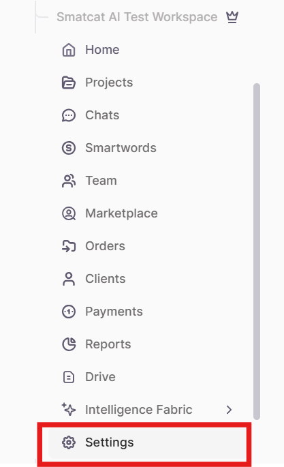Click the Orders arrow folder icon
Image resolution: width=284 pixels, height=467 pixels.
coord(69,246)
